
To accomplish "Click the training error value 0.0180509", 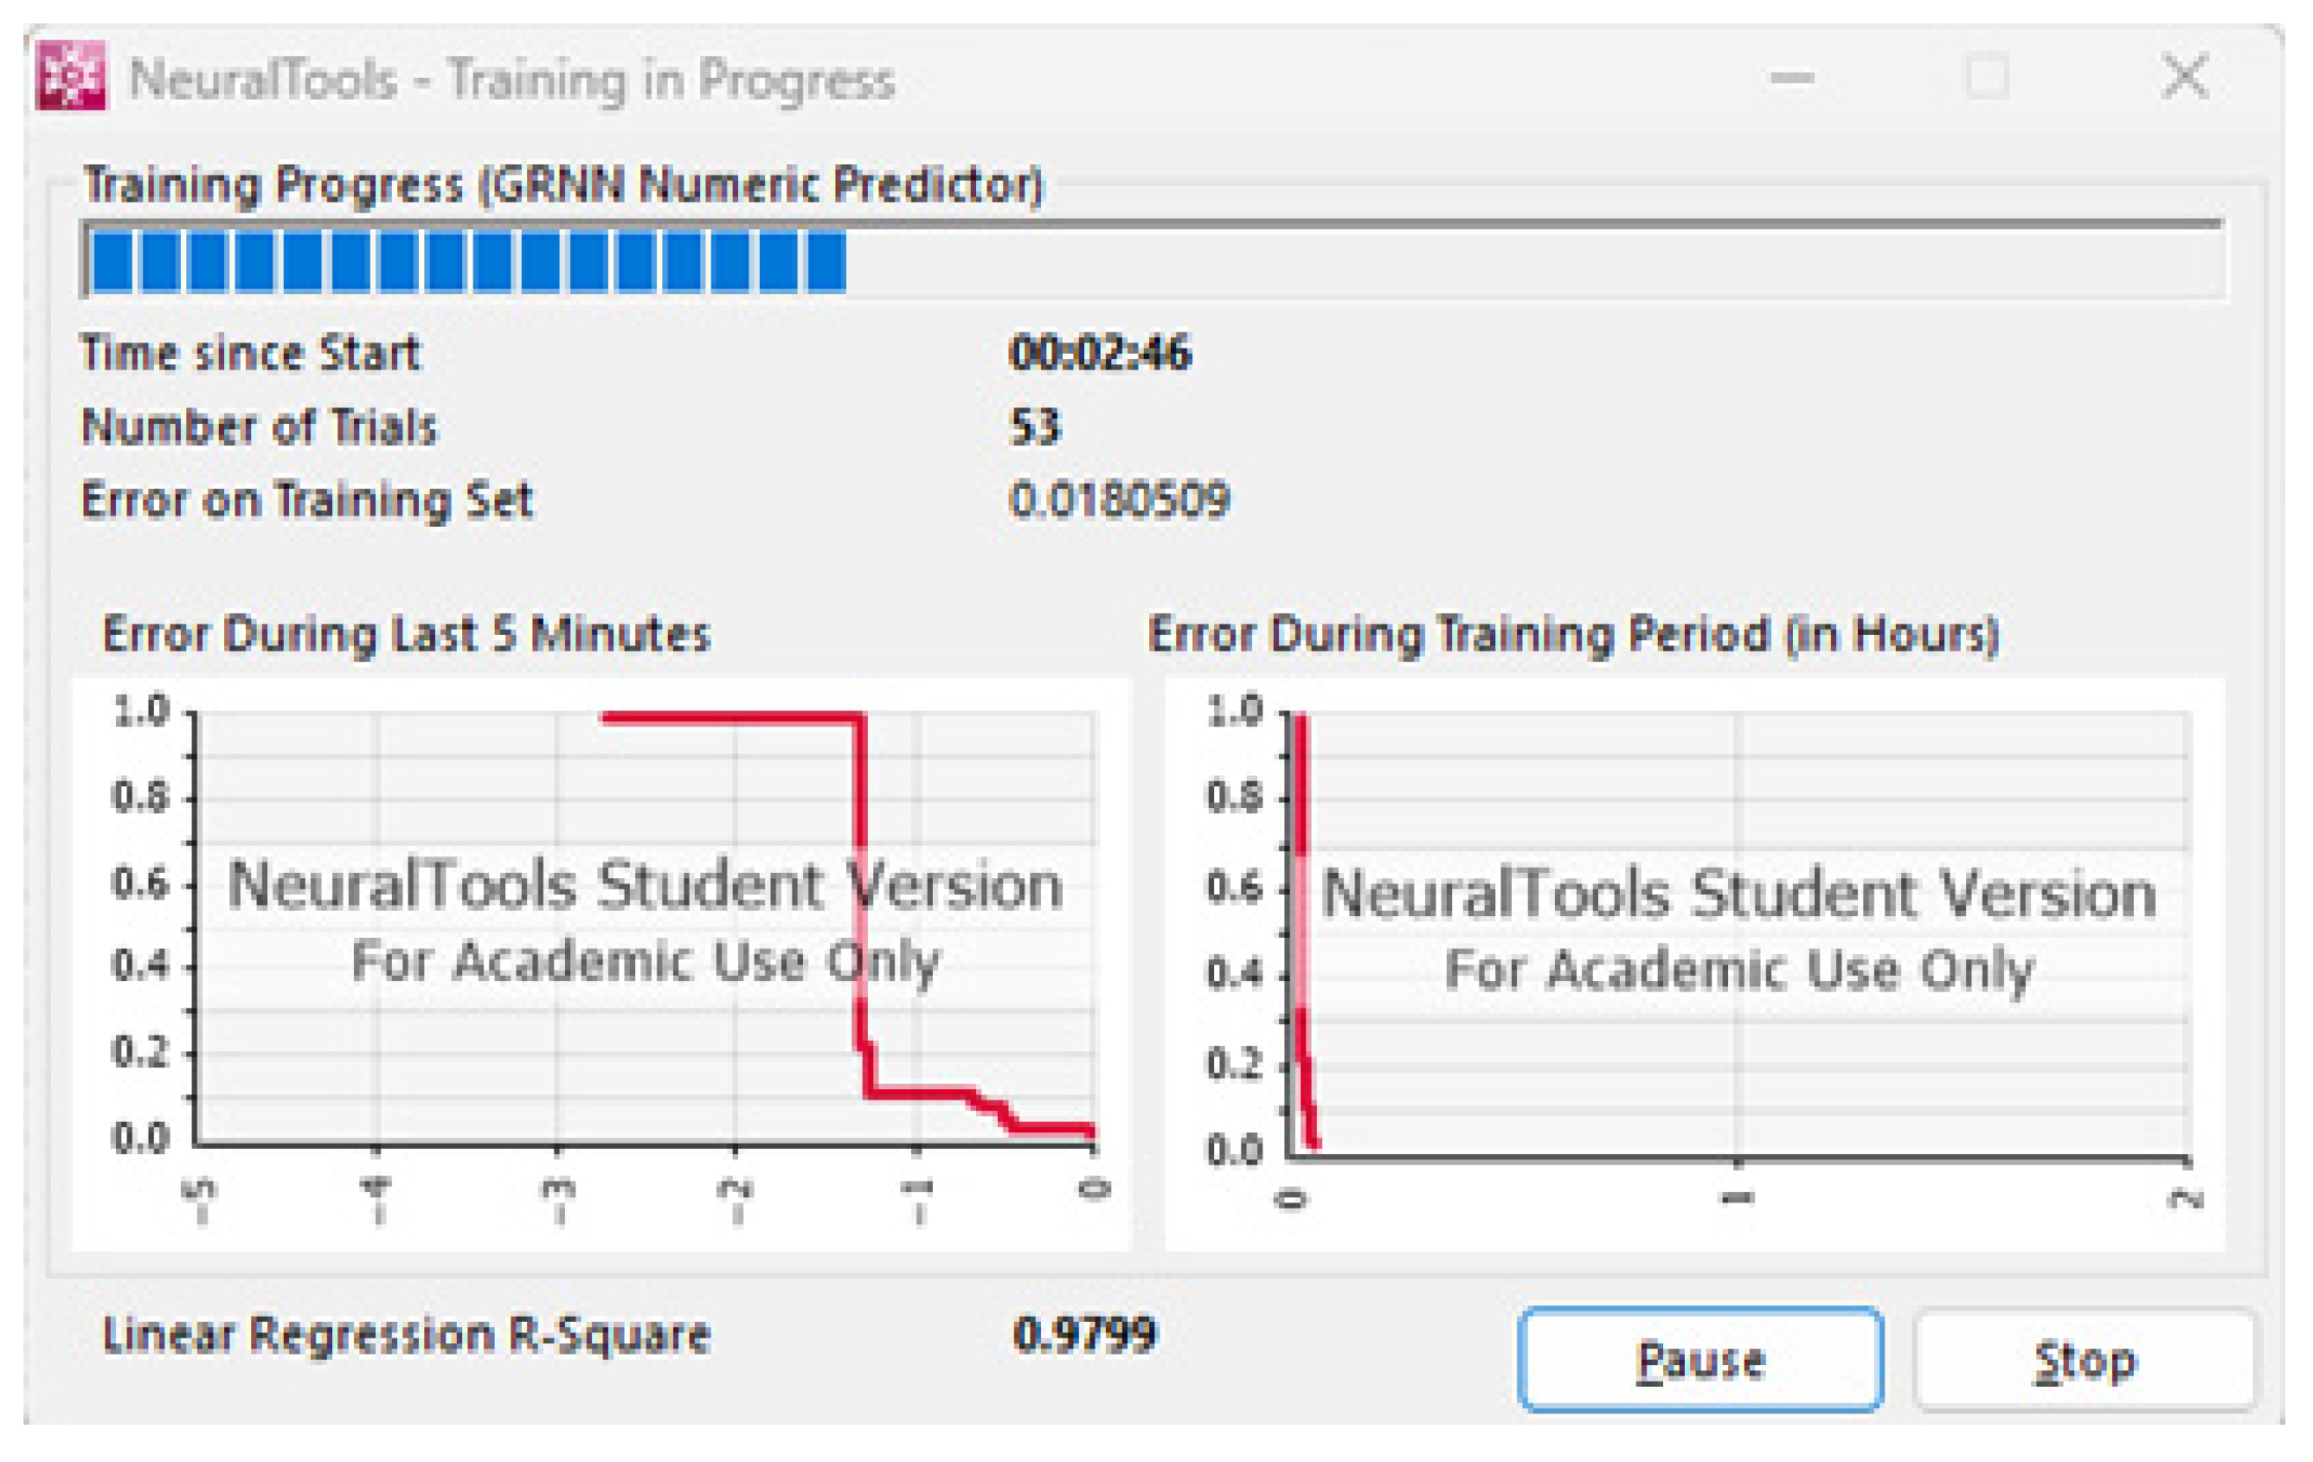I will click(1119, 499).
